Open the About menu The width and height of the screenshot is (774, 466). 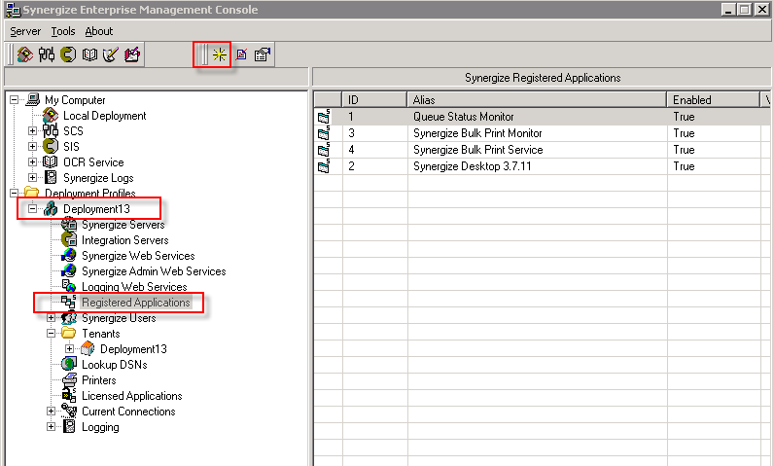pos(99,31)
